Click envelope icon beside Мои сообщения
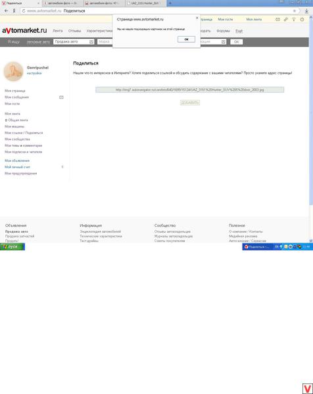Viewport: 313px width, 394px height. point(61,97)
